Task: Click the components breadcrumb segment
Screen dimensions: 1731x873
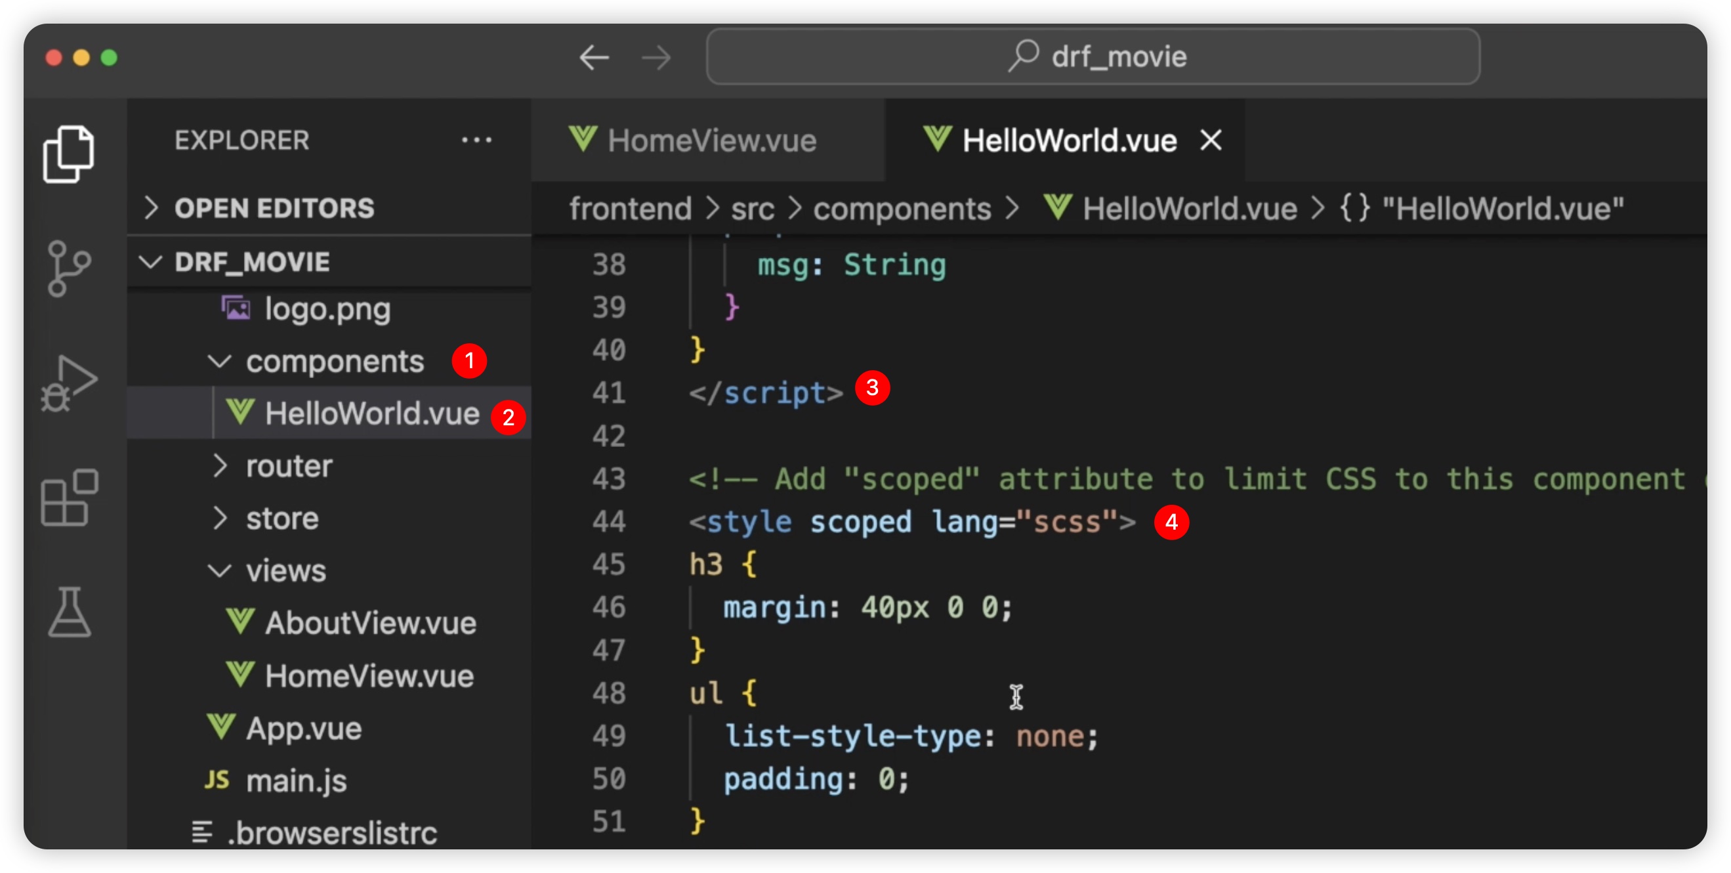Action: (902, 208)
